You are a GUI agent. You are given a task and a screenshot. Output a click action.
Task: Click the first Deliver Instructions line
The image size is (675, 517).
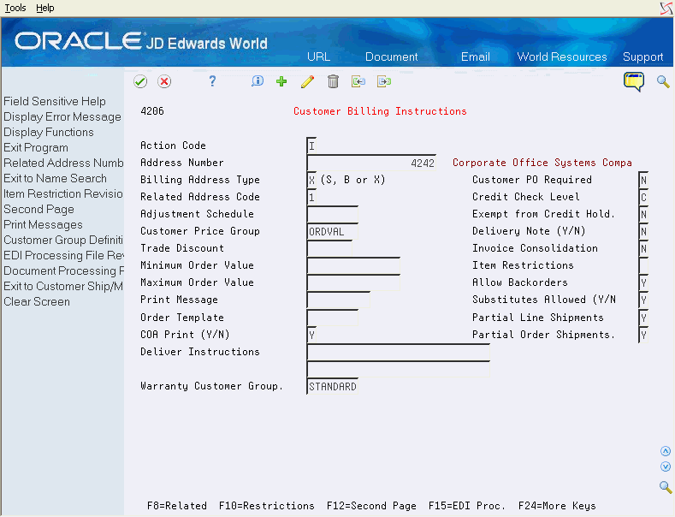pyautogui.click(x=398, y=353)
